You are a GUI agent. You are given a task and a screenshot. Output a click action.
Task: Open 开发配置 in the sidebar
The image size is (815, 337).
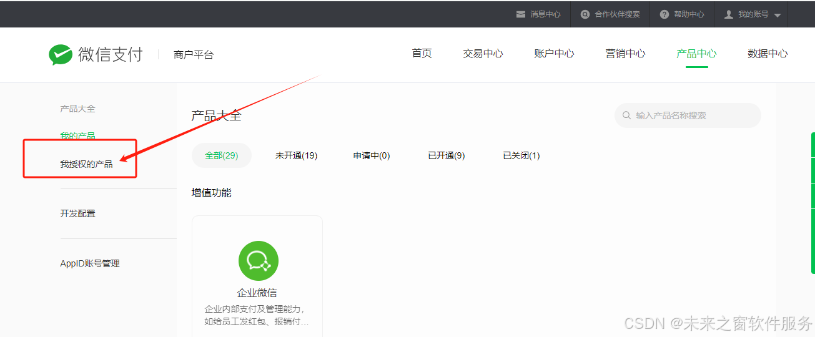coord(77,213)
